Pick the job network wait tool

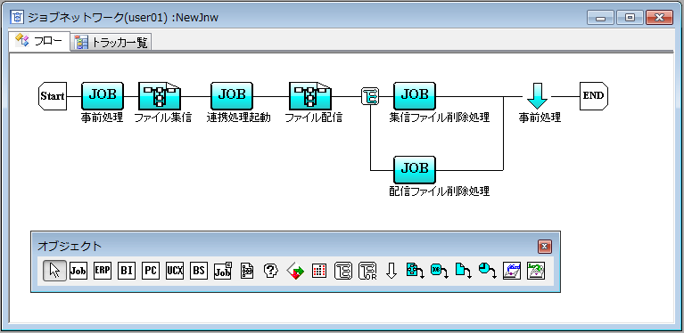coord(416,271)
